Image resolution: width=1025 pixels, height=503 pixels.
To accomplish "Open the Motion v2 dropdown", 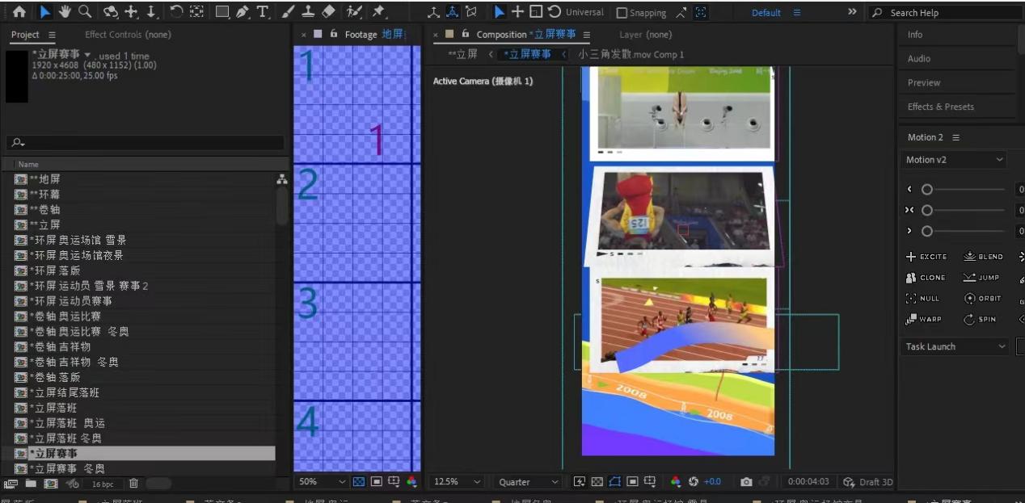I will click(954, 160).
